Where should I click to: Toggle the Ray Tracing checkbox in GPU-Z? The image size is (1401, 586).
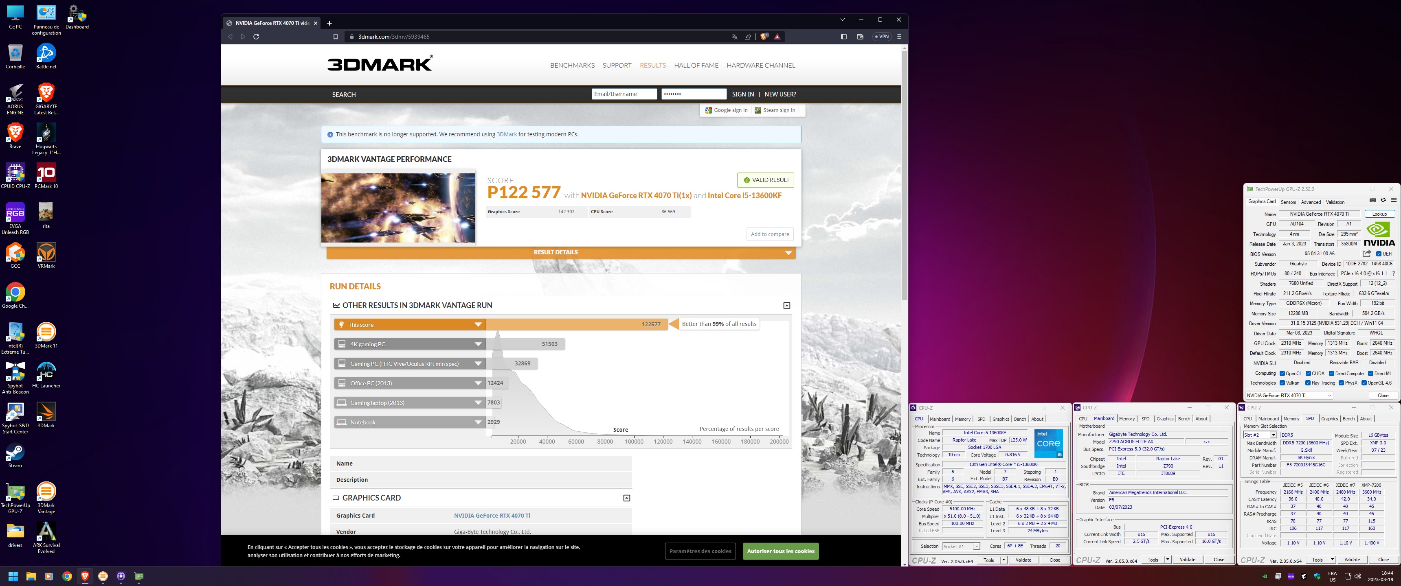1308,383
